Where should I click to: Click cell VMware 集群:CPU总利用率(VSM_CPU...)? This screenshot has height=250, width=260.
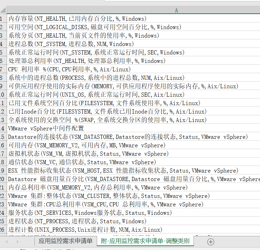coord(133,204)
